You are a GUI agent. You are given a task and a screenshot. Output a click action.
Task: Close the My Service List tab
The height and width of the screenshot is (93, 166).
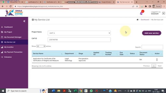point(132,2)
